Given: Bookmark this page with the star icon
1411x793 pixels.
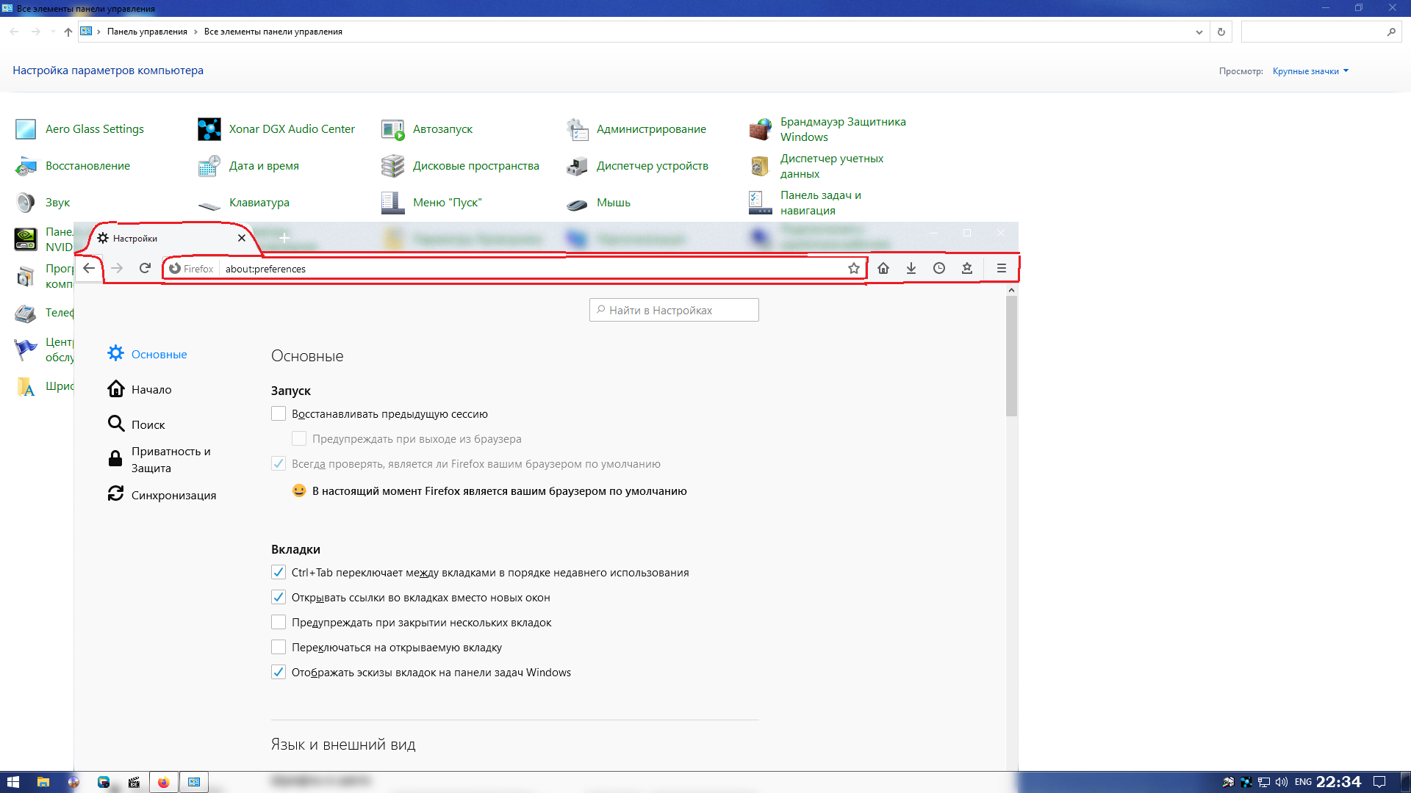Looking at the screenshot, I should click(853, 268).
